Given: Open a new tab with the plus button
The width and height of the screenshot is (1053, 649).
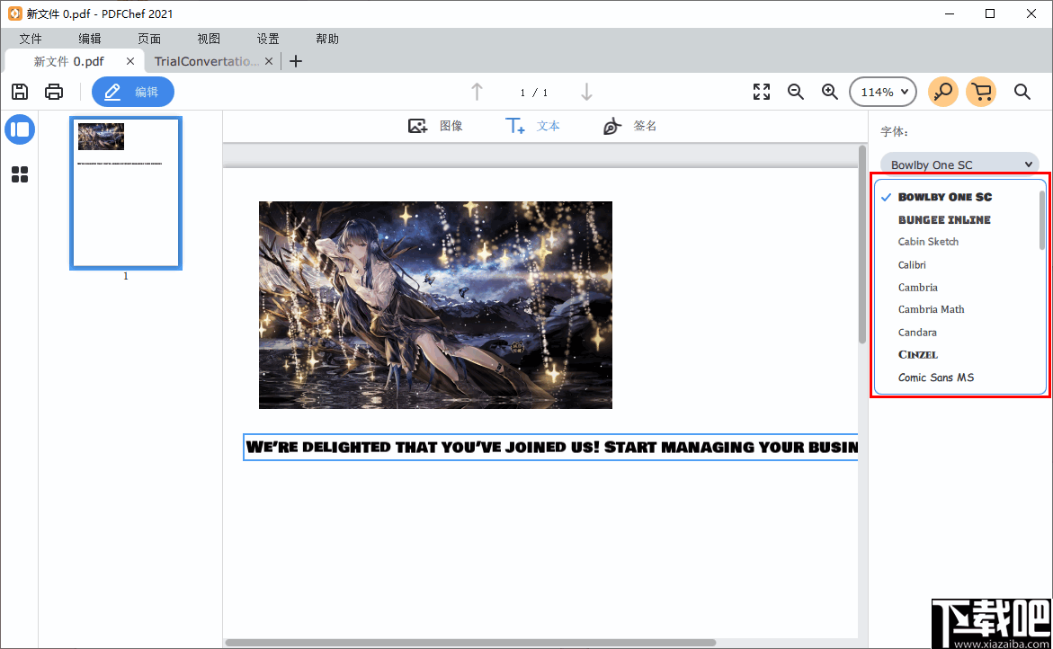Looking at the screenshot, I should 296,60.
